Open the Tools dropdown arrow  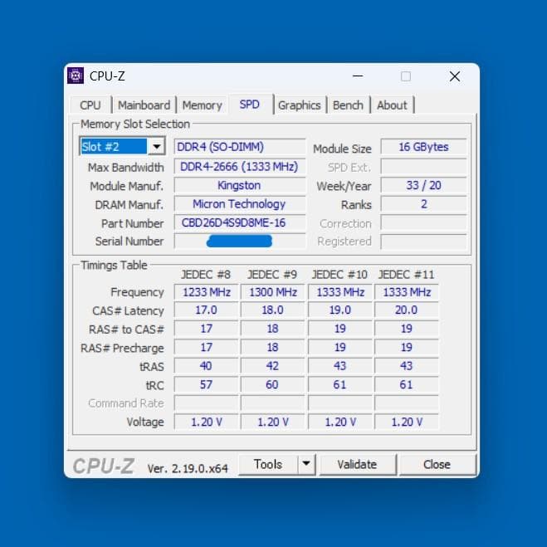(306, 464)
